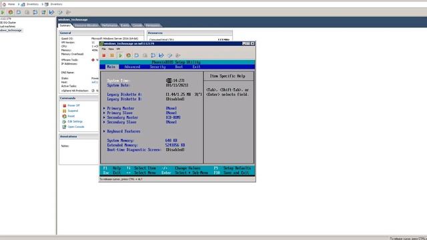Select Exit tab in BIOS Setup Utility
The width and height of the screenshot is (427, 240).
coord(196,67)
